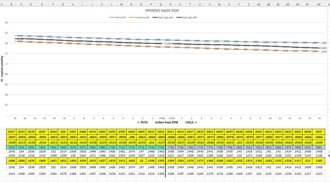Select column B header
The width and height of the screenshot is (330, 182).
(x=11, y=4)
